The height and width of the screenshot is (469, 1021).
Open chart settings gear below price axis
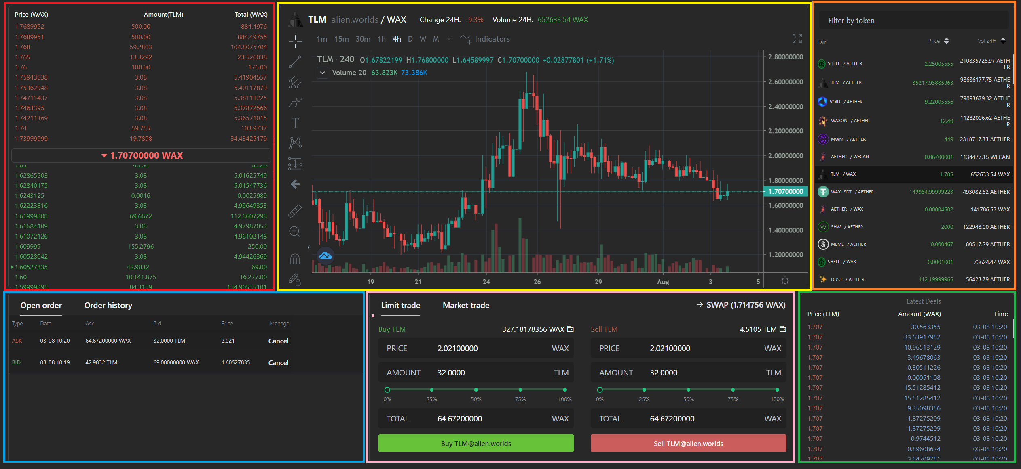click(785, 281)
